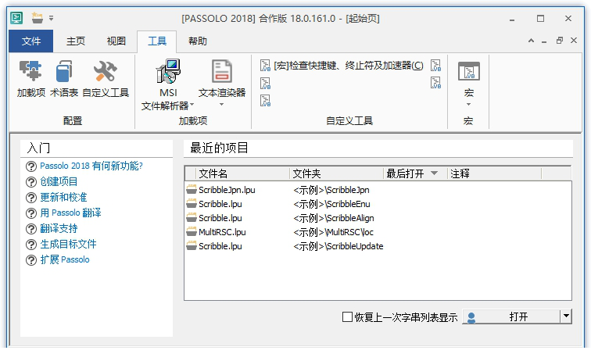
Task: Open the dropdown arrow beside 打开 button
Action: pos(566,316)
